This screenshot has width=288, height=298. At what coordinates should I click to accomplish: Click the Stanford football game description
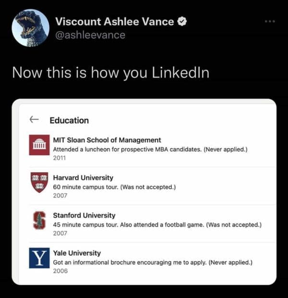157,224
